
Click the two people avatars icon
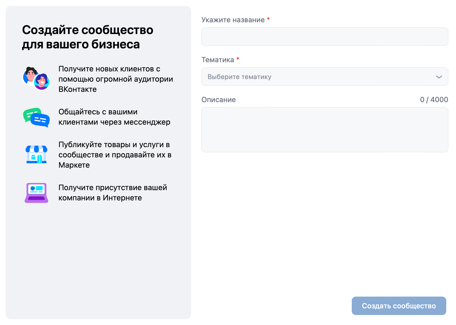(36, 79)
